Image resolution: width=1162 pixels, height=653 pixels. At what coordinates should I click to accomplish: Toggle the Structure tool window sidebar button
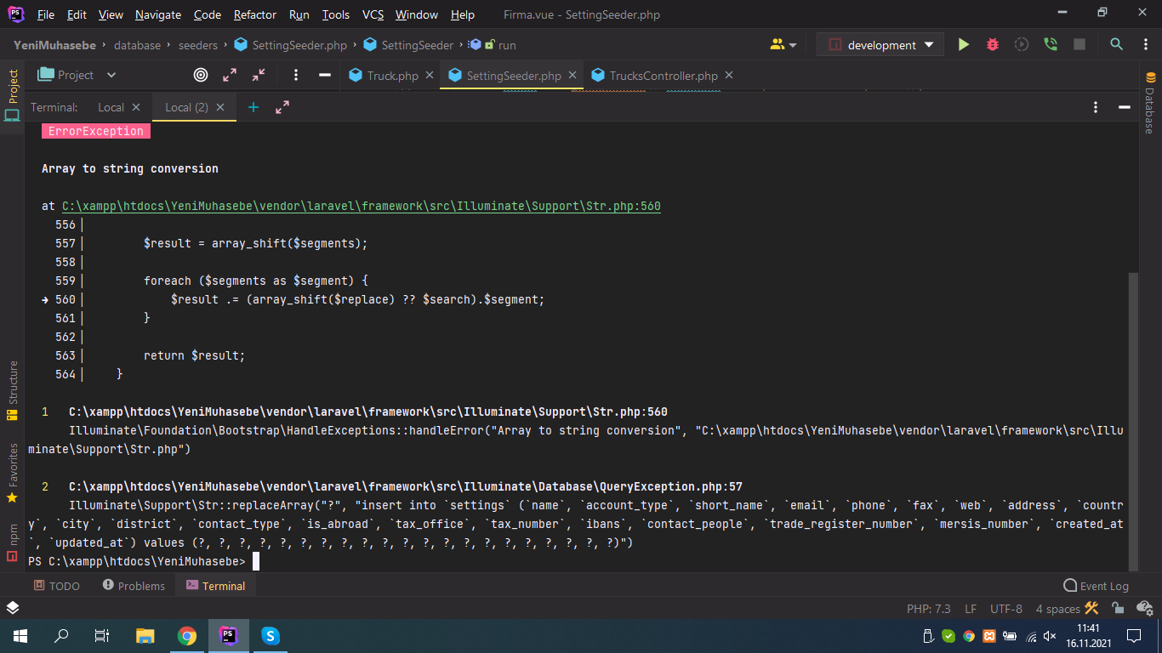point(12,390)
